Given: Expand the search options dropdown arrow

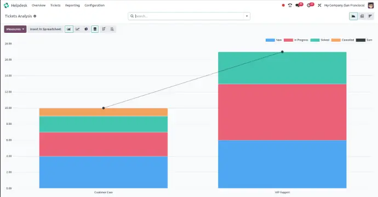Looking at the screenshot, I should pos(247,16).
